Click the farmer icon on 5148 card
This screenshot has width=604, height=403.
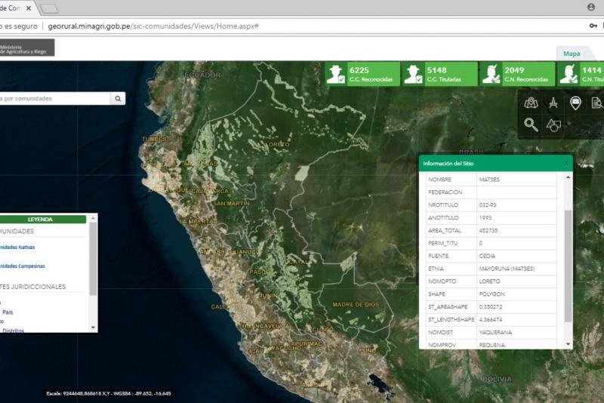pos(413,74)
